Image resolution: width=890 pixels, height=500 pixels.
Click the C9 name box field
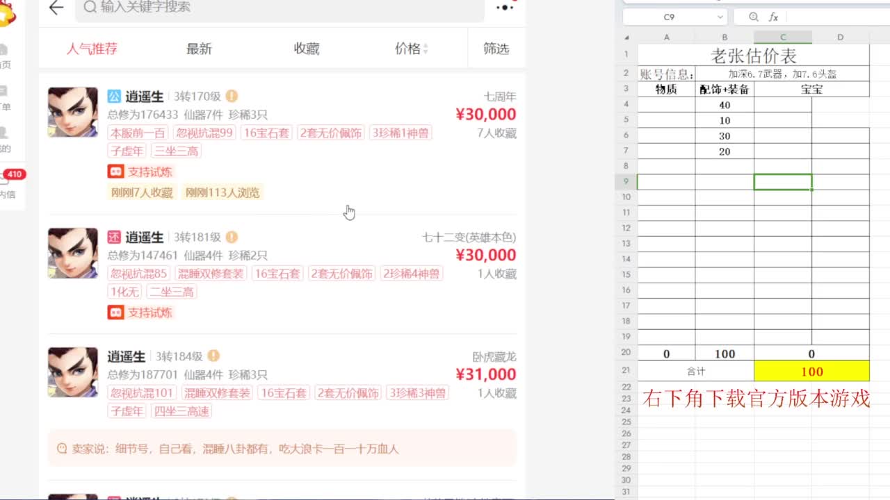pyautogui.click(x=669, y=17)
